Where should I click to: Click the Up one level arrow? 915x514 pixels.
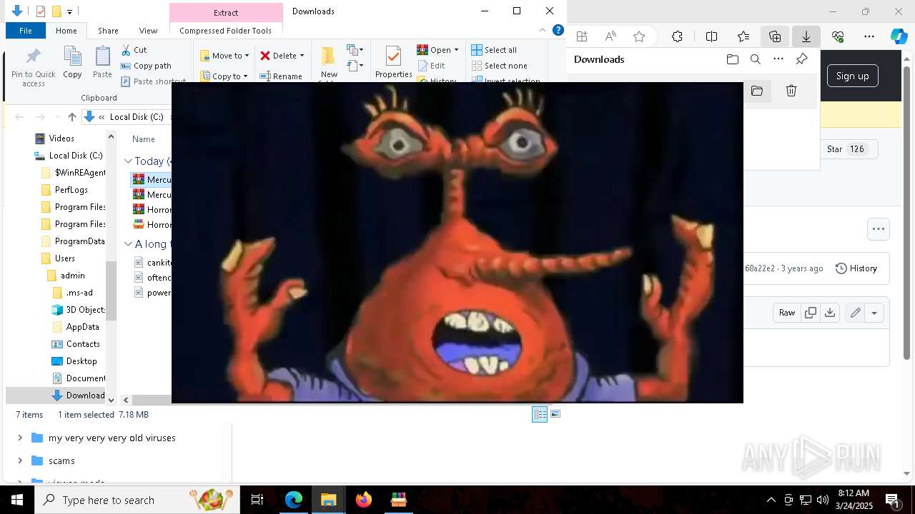point(71,117)
